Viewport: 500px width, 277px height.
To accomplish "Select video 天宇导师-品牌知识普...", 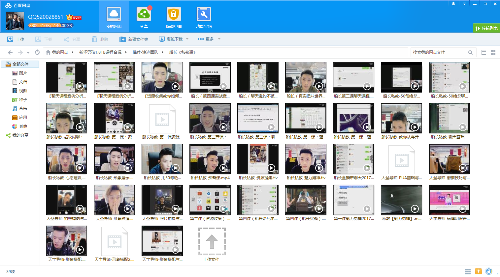I will (x=449, y=203).
